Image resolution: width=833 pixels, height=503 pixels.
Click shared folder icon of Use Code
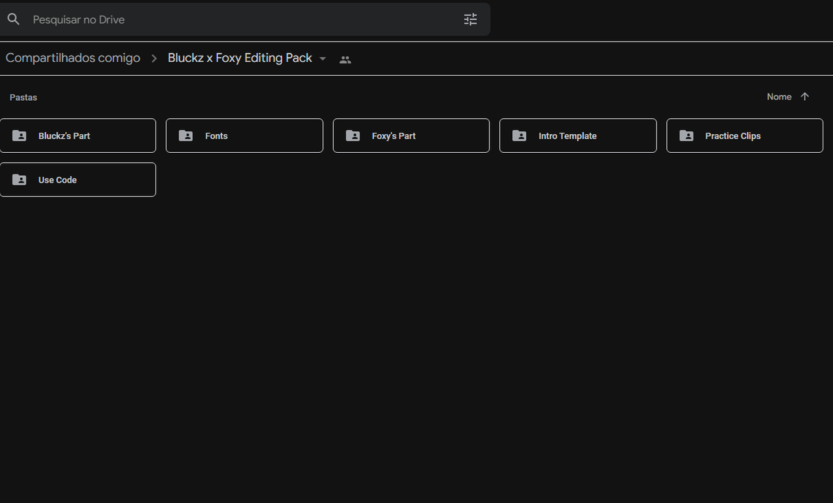click(x=19, y=179)
